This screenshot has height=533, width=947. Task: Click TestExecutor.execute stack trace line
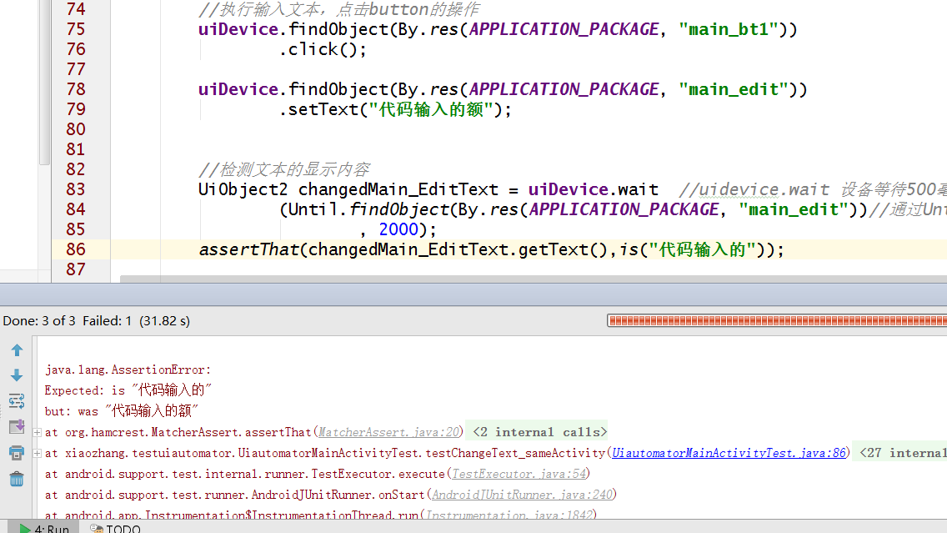(x=317, y=474)
